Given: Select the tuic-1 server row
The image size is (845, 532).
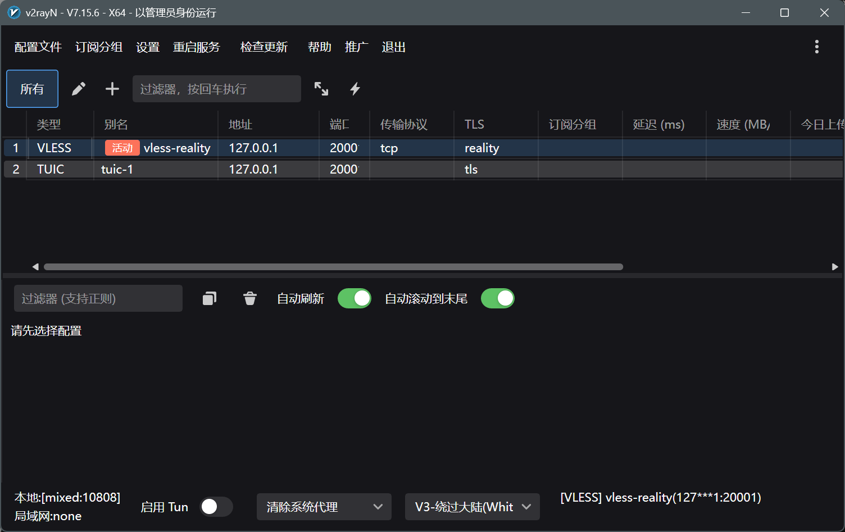Looking at the screenshot, I should coord(117,169).
